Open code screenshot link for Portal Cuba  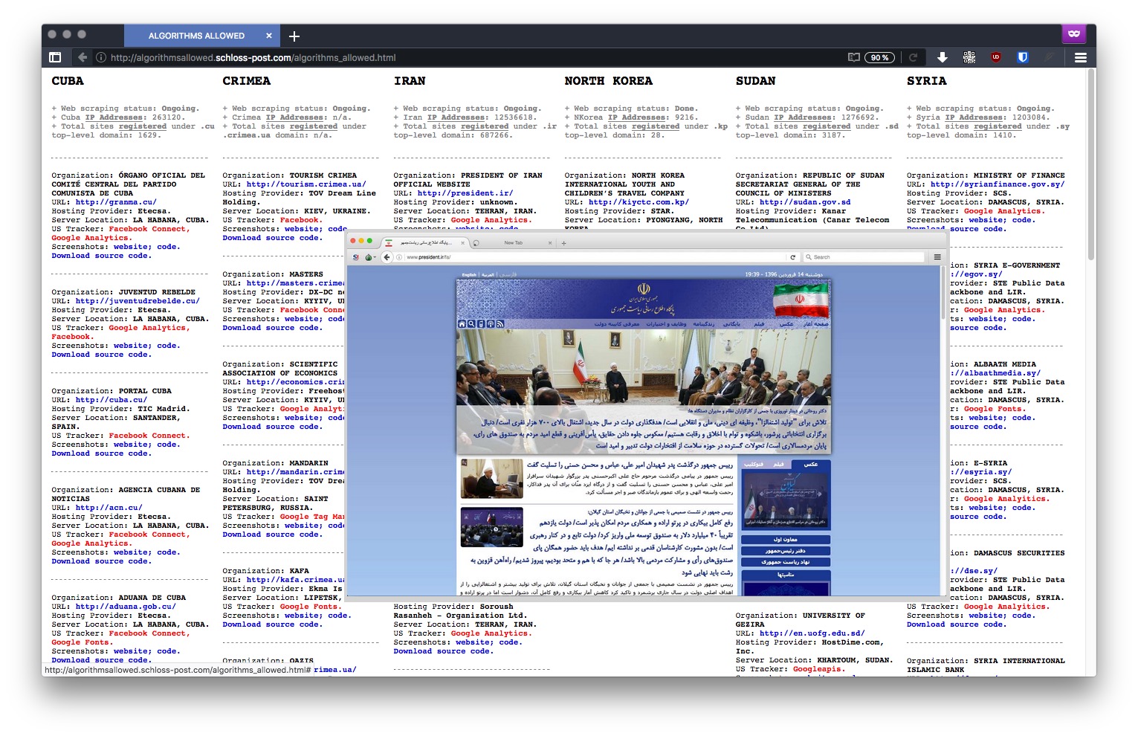point(167,445)
